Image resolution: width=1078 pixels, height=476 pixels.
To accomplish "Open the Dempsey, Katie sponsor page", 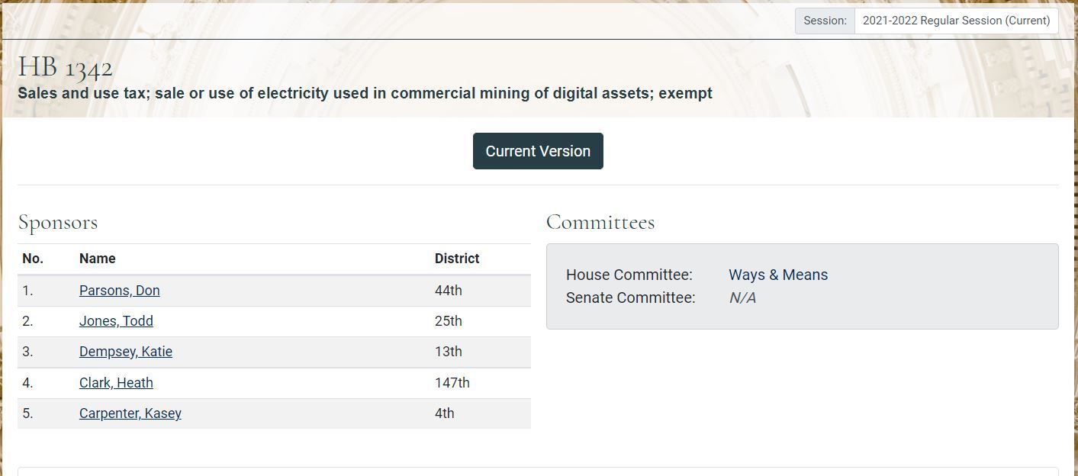I will tap(126, 352).
